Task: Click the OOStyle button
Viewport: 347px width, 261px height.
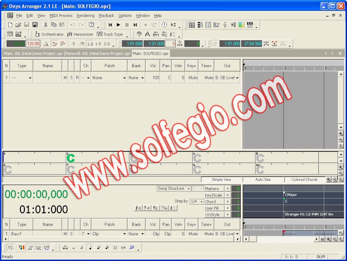Action: (x=213, y=215)
